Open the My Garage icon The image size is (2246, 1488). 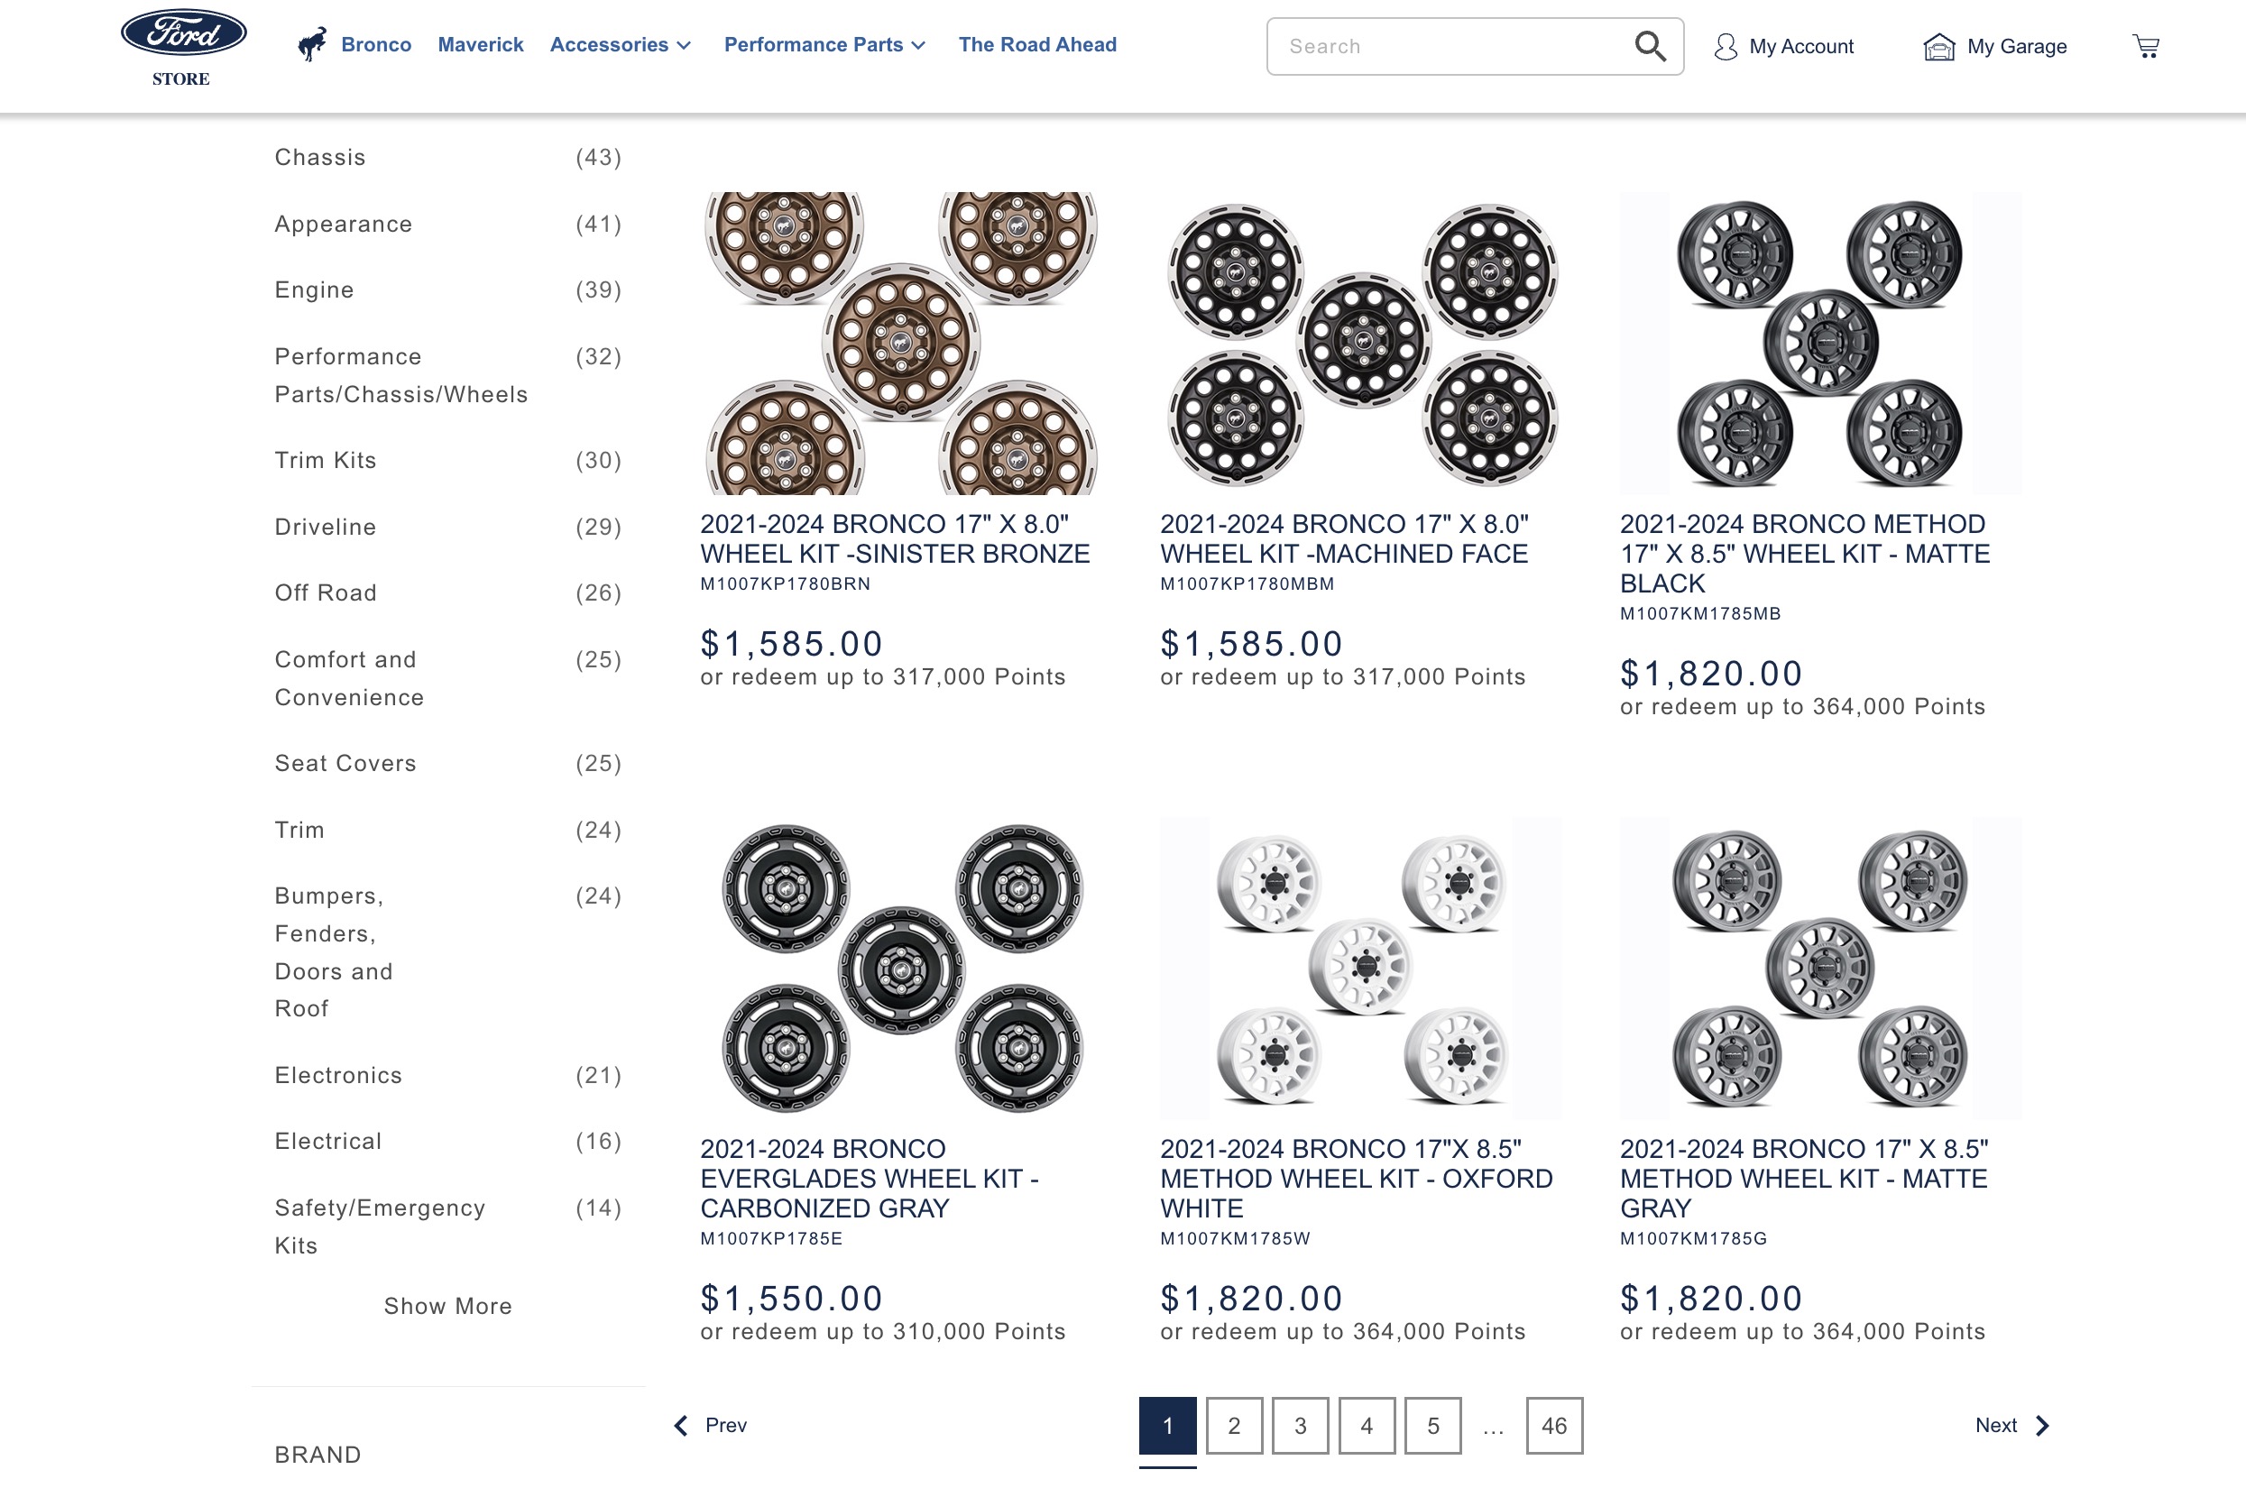(1939, 46)
